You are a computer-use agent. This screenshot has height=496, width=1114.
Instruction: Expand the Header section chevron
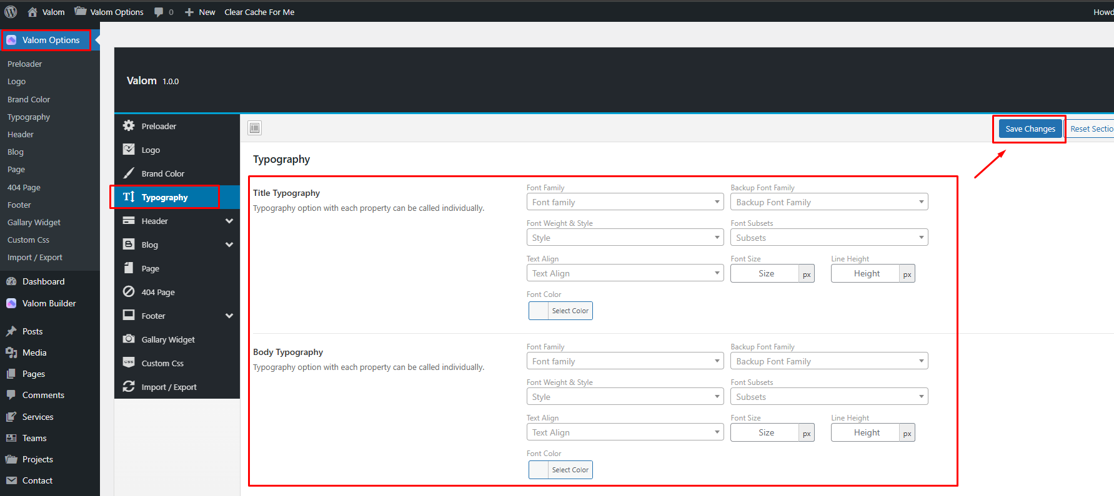point(229,221)
